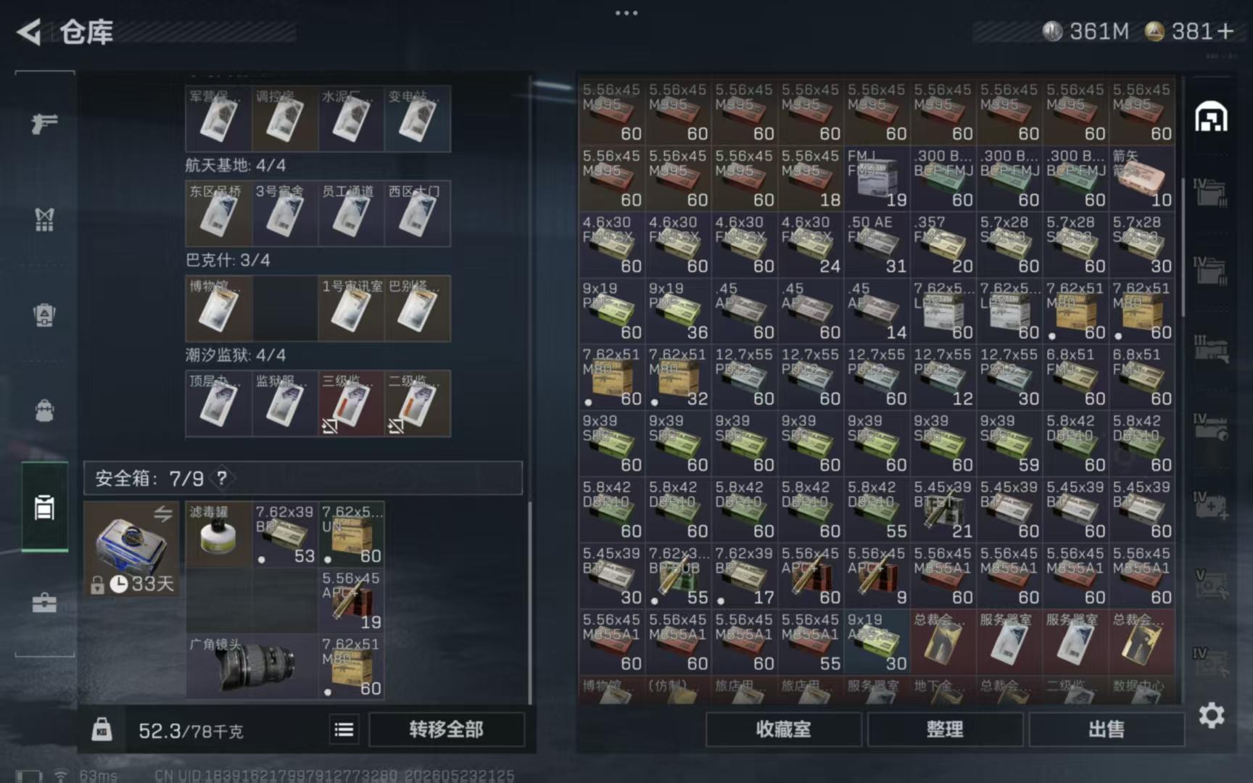The height and width of the screenshot is (783, 1253).
Task: Click the warehouse grid scrollbar
Action: 1183,246
